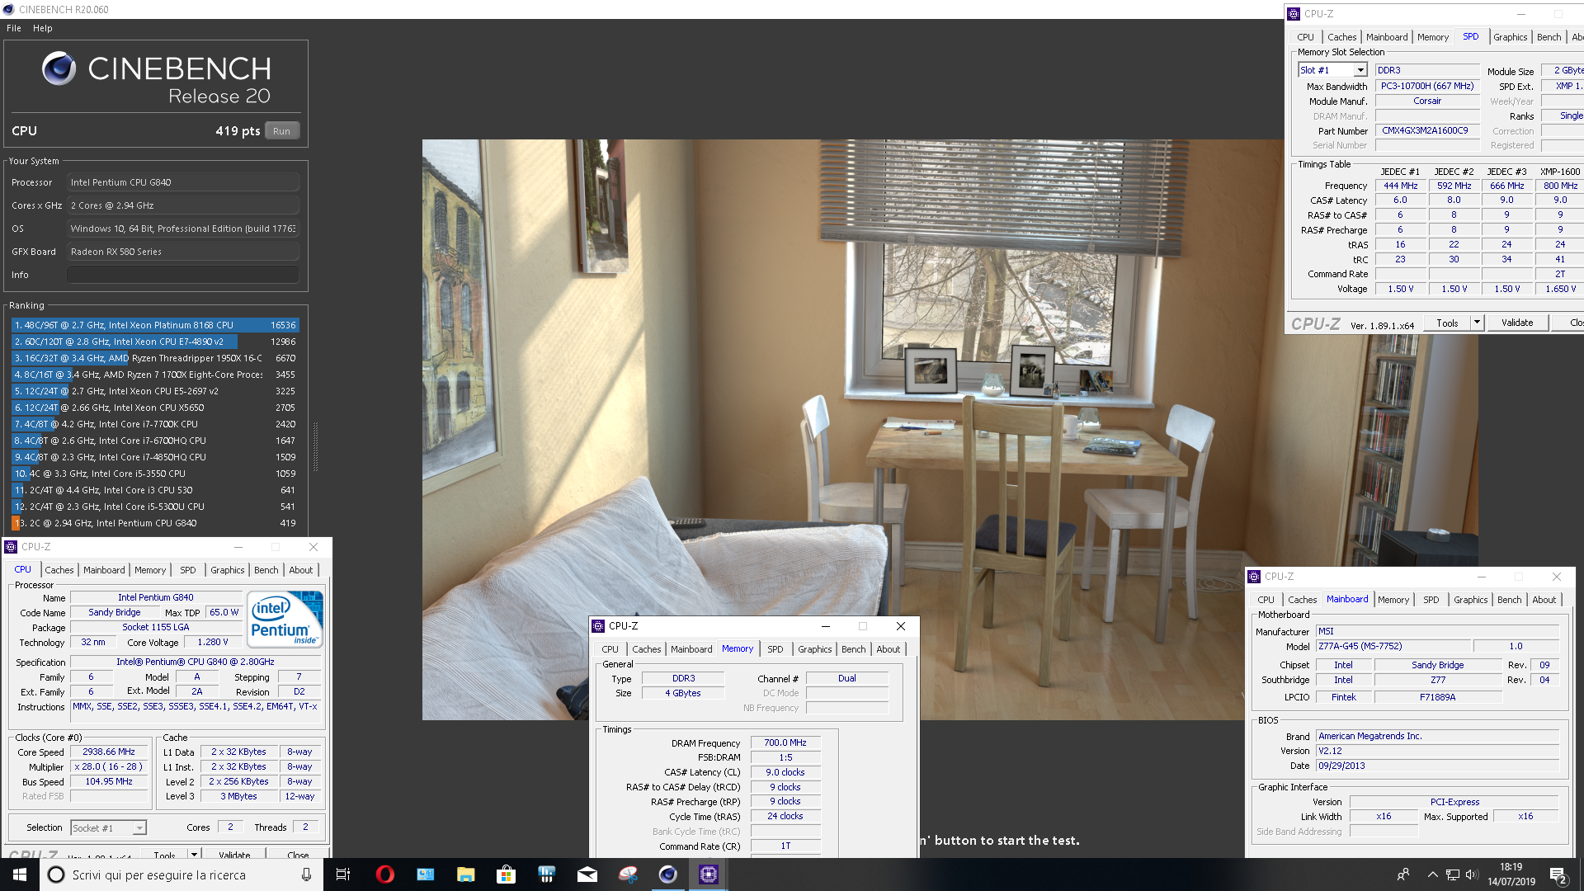Open the Bench tab in the Memory window
This screenshot has height=891, width=1584.
(853, 649)
